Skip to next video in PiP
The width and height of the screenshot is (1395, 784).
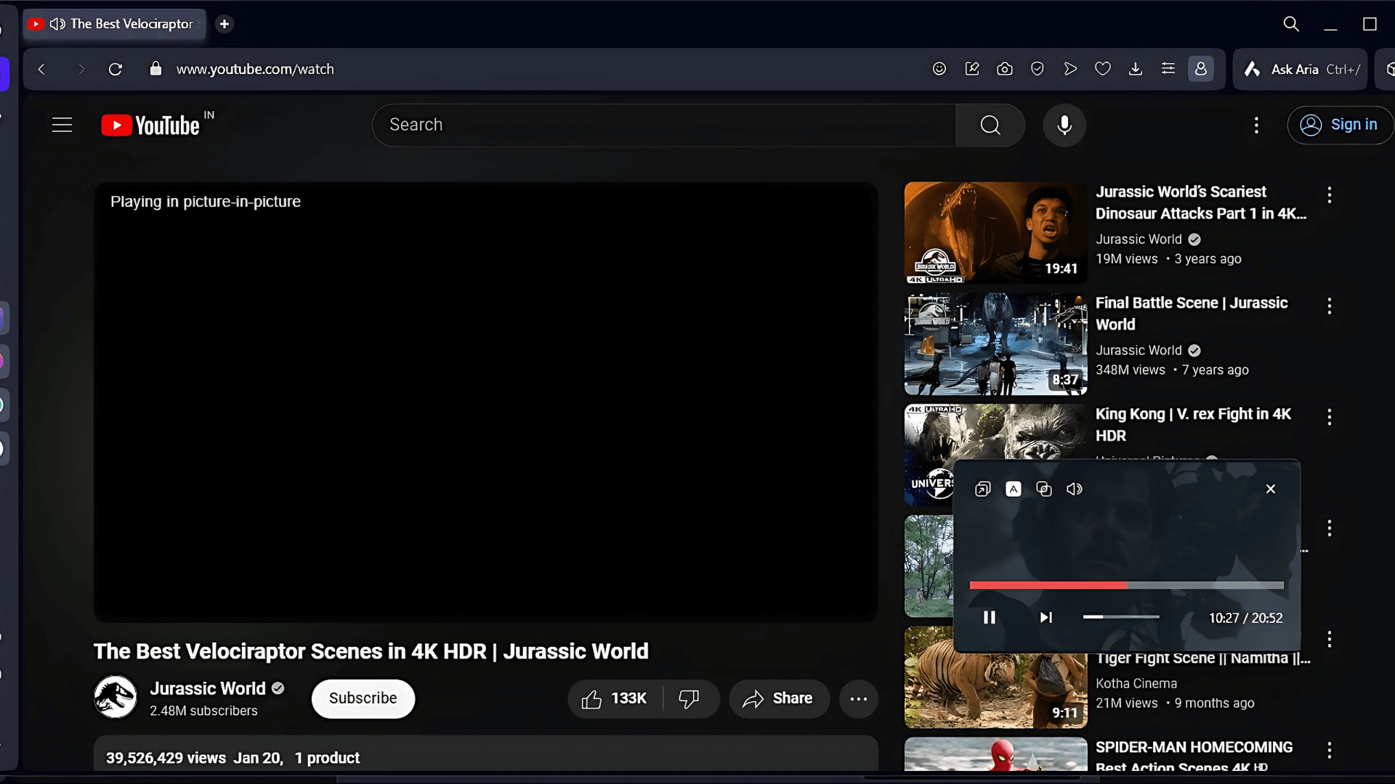[1046, 618]
